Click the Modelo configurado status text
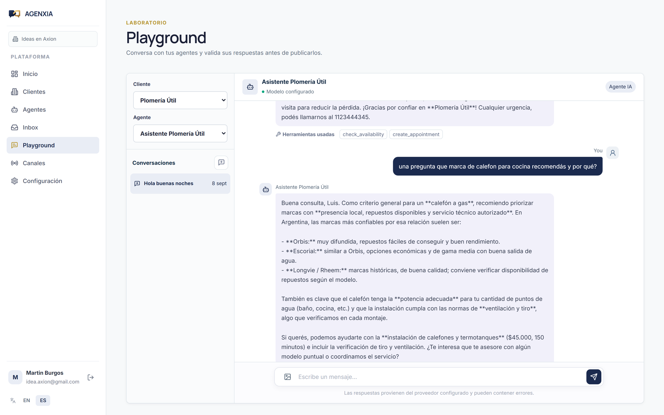664x415 pixels. point(290,92)
